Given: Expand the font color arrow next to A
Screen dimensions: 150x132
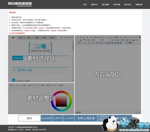Looking at the screenshot, I should (123, 37).
